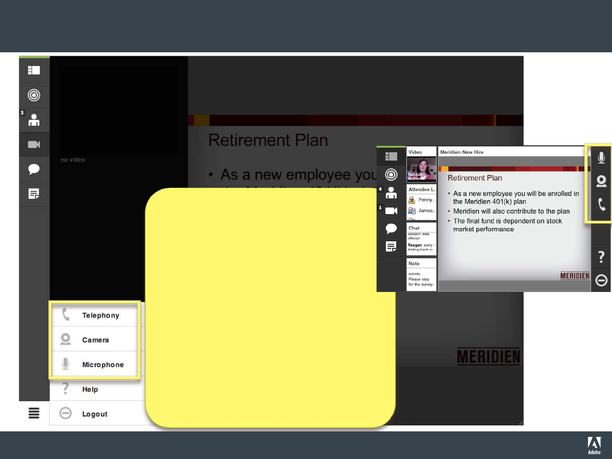This screenshot has width=612, height=459.
Task: Open the layout view icon in the large window sidebar
Action: [34, 70]
